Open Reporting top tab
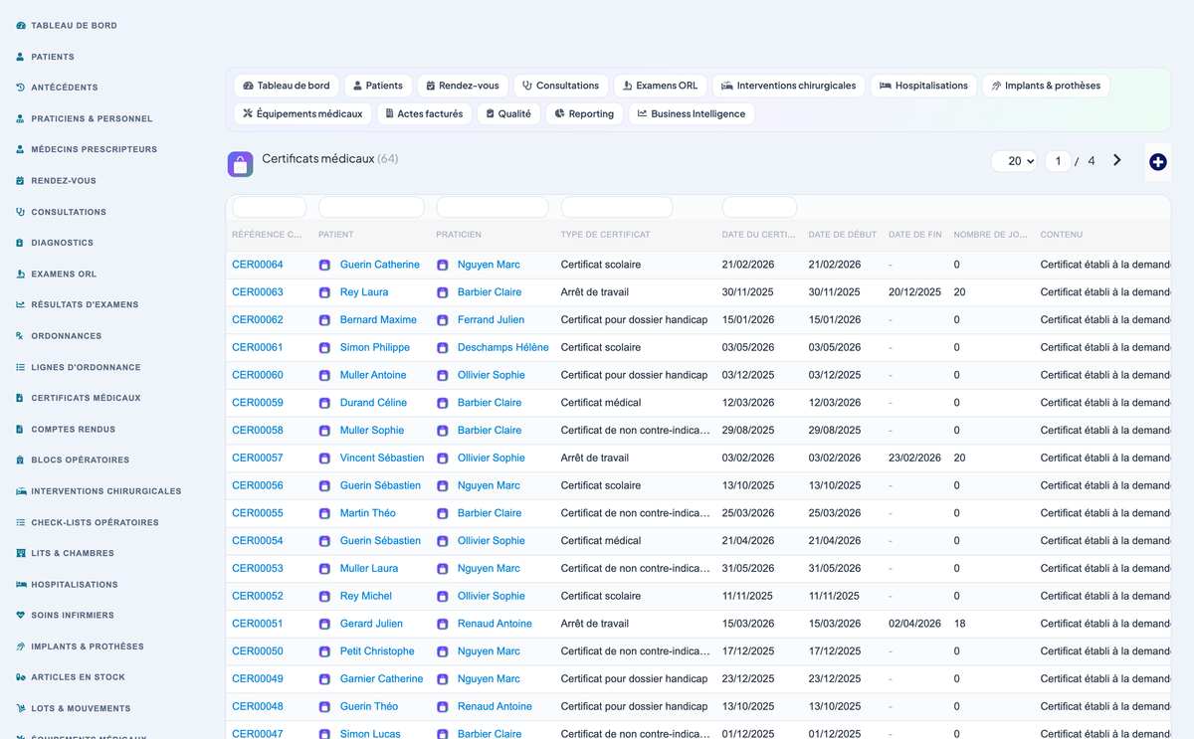 coord(585,113)
